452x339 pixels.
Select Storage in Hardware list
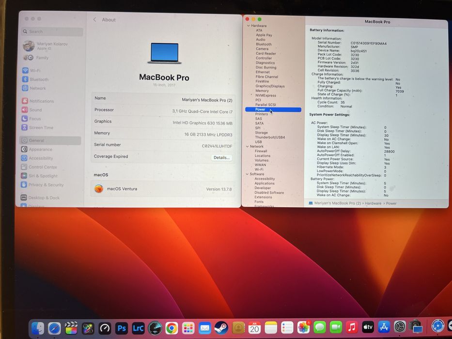pyautogui.click(x=261, y=133)
